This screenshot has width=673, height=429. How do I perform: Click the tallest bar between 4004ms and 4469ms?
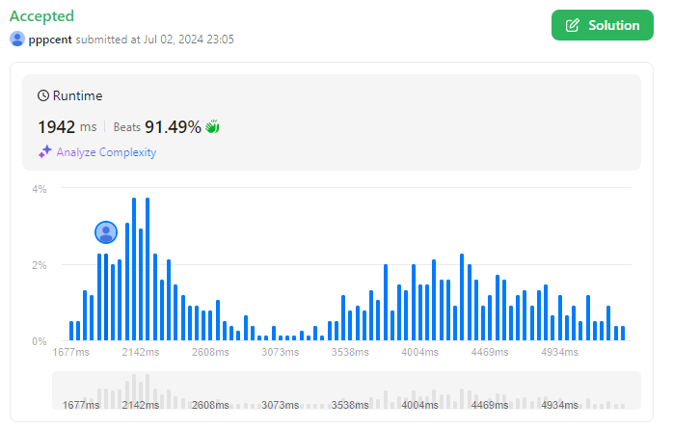(462, 297)
